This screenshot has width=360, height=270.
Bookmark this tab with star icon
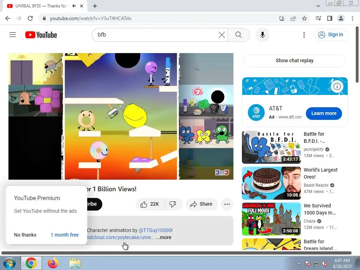point(304,18)
